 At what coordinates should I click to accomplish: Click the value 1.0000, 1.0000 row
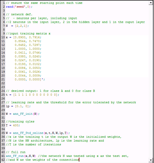(28, 49)
